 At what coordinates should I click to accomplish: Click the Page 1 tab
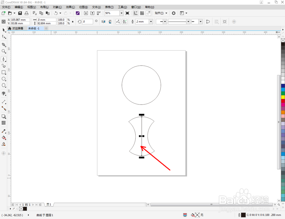pos(49,204)
